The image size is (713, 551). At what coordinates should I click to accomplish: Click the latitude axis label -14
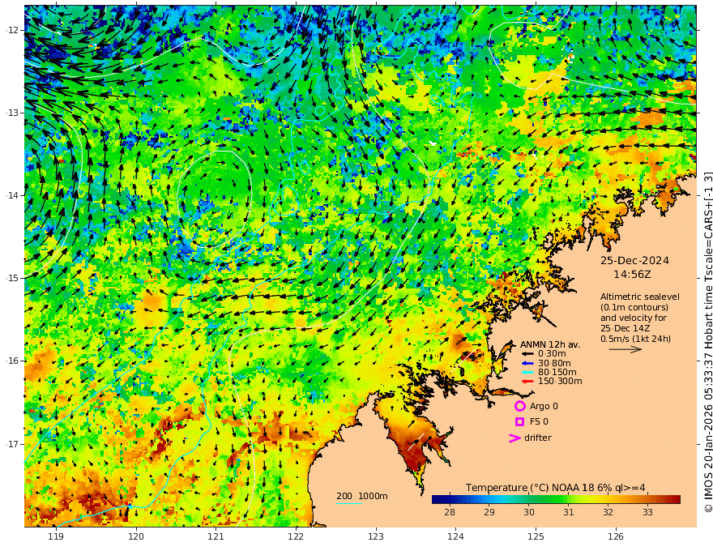click(x=12, y=195)
